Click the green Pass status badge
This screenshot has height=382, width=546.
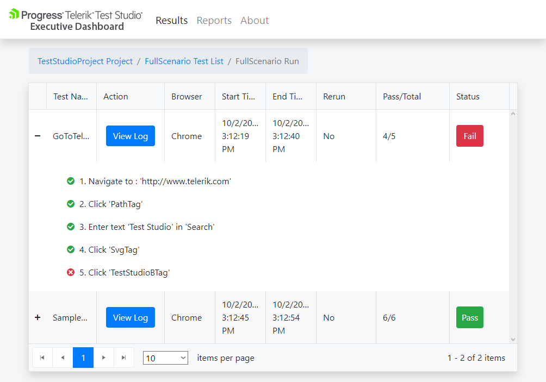tap(470, 317)
